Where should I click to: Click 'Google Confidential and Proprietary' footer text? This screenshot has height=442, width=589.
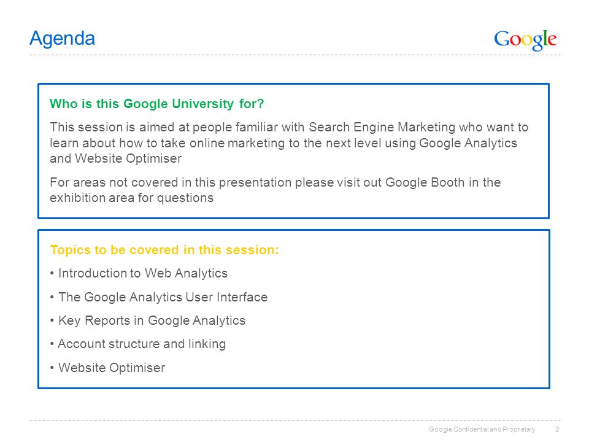point(482,429)
